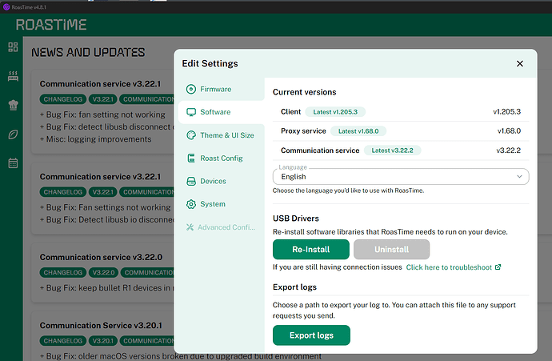Click the V3.22.0 version tag
This screenshot has width=552, height=361.
pyautogui.click(x=103, y=273)
